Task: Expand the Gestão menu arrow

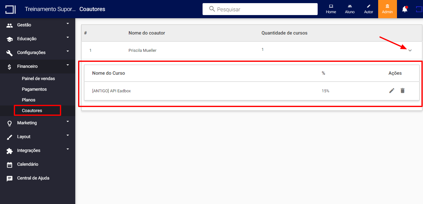Action: point(68,24)
